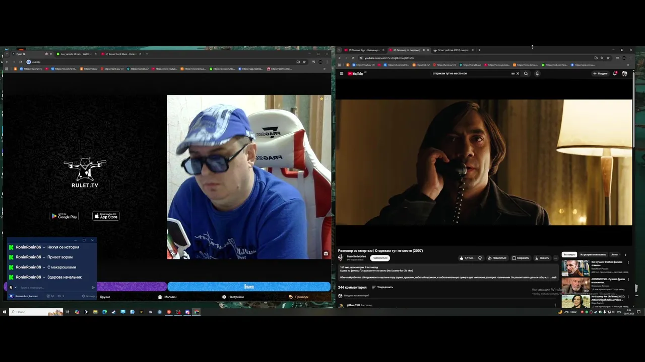645x362 pixels.
Task: Open the Favorite Movies channel name link
Action: coord(356,256)
